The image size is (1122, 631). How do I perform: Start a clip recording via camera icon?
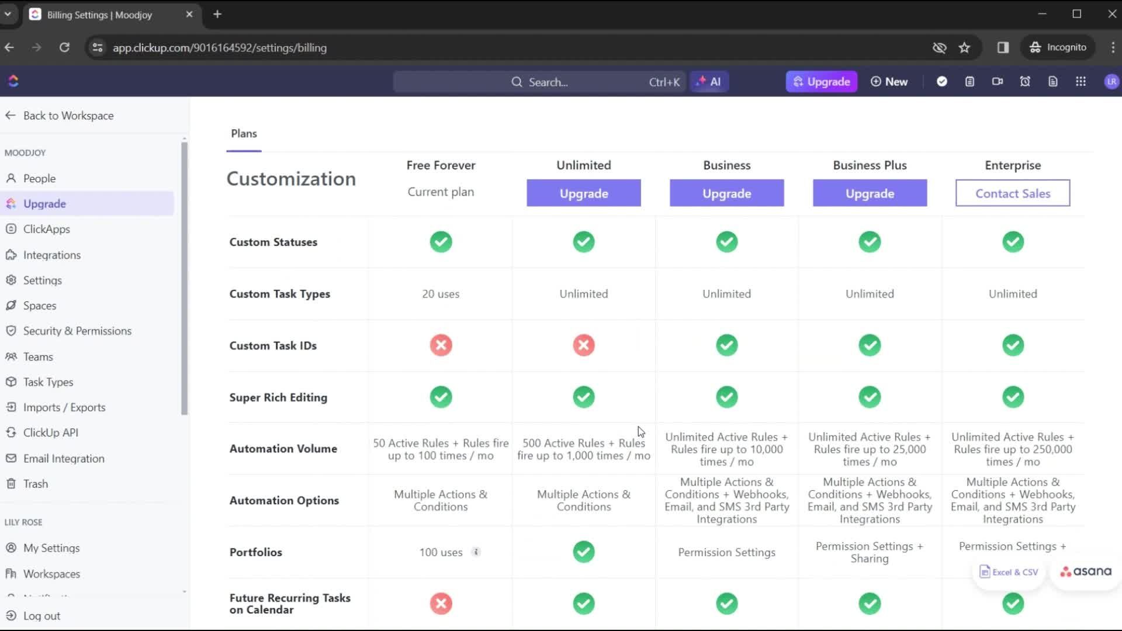pos(998,82)
